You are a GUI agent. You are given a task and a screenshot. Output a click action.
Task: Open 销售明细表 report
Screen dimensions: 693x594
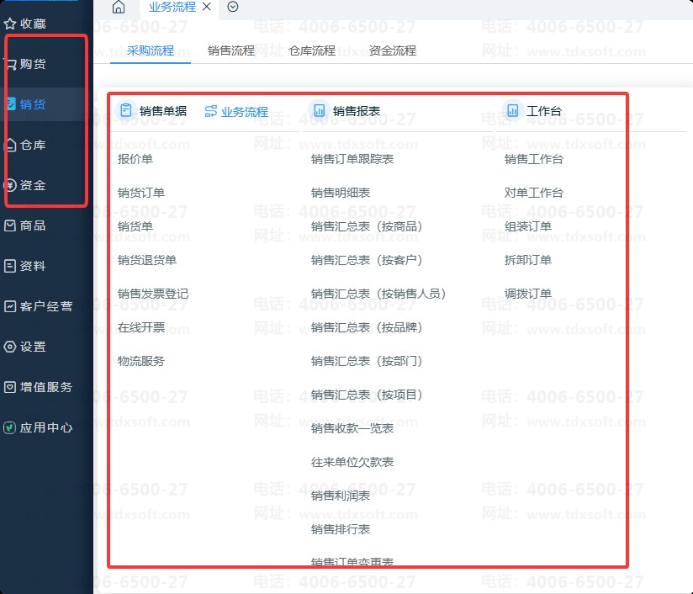point(341,193)
